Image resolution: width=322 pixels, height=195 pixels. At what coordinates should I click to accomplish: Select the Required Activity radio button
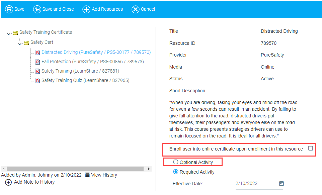[x=176, y=172]
